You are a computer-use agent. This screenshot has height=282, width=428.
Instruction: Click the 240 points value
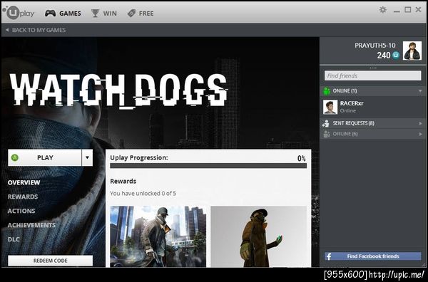click(384, 56)
